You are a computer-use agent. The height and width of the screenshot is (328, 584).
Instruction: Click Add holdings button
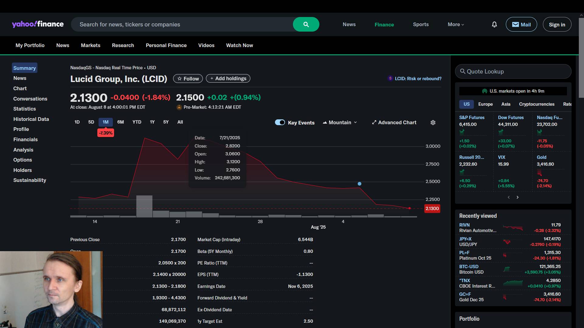click(228, 78)
